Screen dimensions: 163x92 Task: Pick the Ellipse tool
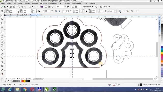[2, 42]
